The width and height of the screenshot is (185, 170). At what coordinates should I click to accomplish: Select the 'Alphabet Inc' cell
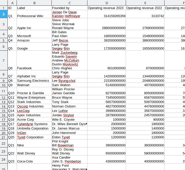(x=34, y=74)
